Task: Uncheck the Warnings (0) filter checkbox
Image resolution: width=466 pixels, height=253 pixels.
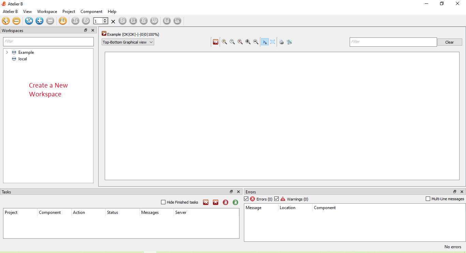Action: click(277, 199)
